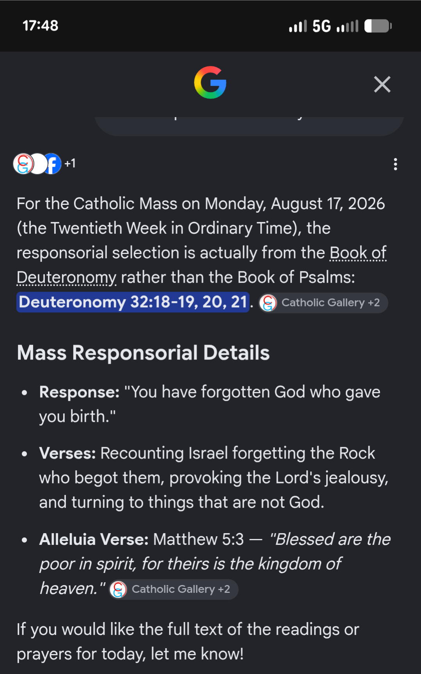Screen dimensions: 421x674
Task: Select highlighted Deuteronomy 32:18-19, 20, 21 text
Action: click(133, 302)
